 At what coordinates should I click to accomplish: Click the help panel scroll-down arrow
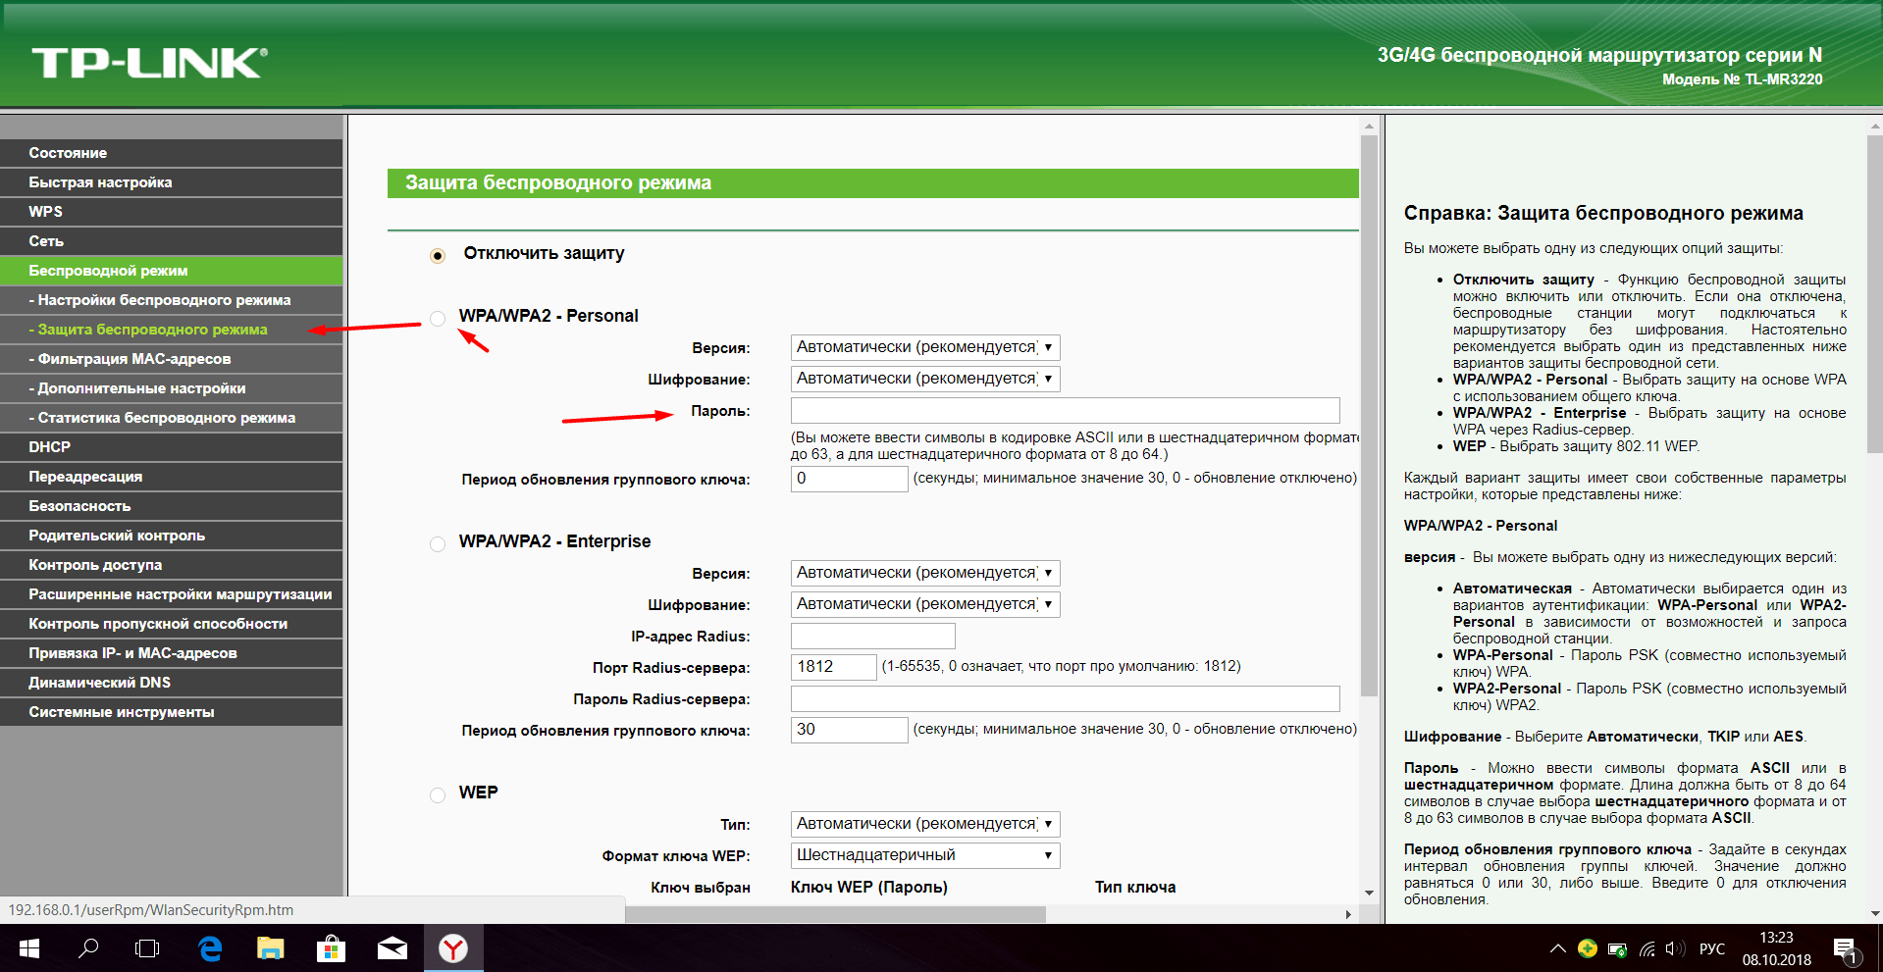1875,913
